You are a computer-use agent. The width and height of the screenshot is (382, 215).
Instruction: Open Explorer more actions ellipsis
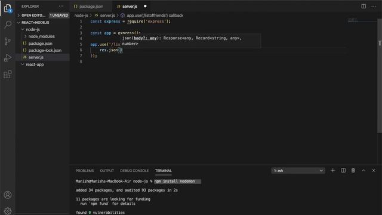point(61,7)
